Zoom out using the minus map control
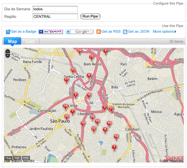 point(8,51)
